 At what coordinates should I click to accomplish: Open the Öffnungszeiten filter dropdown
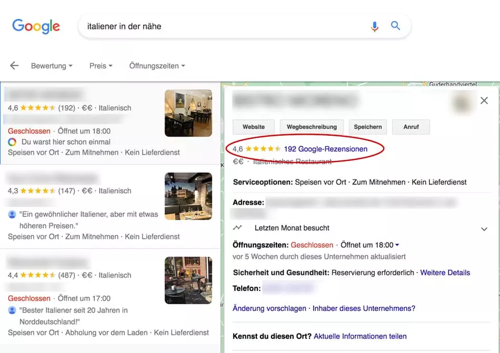coord(157,66)
